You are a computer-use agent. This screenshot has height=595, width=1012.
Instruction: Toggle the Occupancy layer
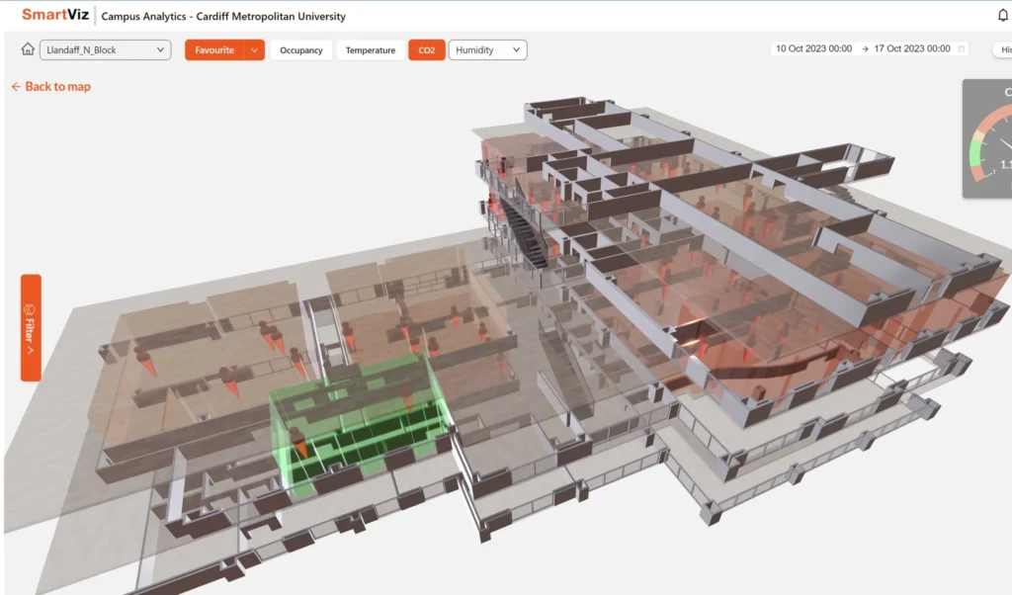coord(300,50)
